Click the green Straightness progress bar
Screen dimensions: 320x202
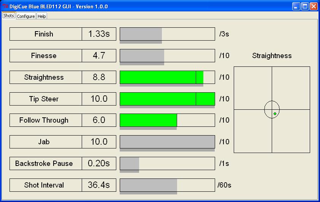(x=161, y=77)
